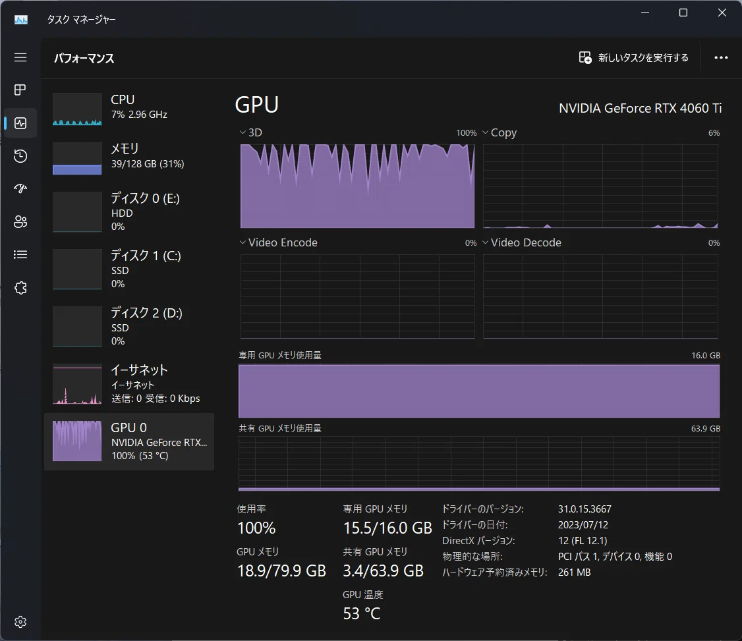Select ディスク 1 (C:) in sidebar
Screen dimensions: 742x641
click(x=129, y=269)
